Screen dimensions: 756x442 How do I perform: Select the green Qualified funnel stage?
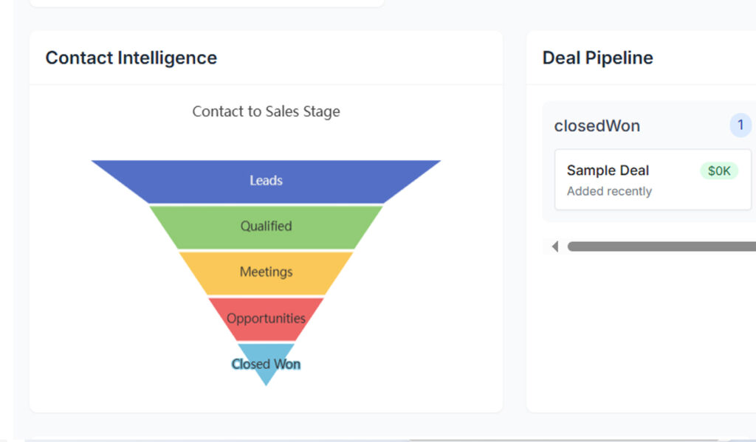266,227
